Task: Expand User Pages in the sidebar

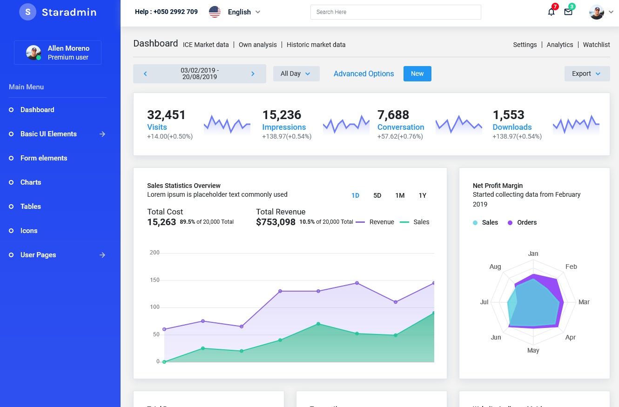Action: point(38,255)
